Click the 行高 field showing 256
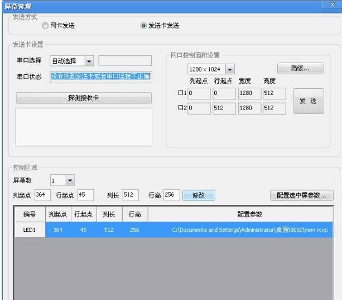 coord(171,195)
